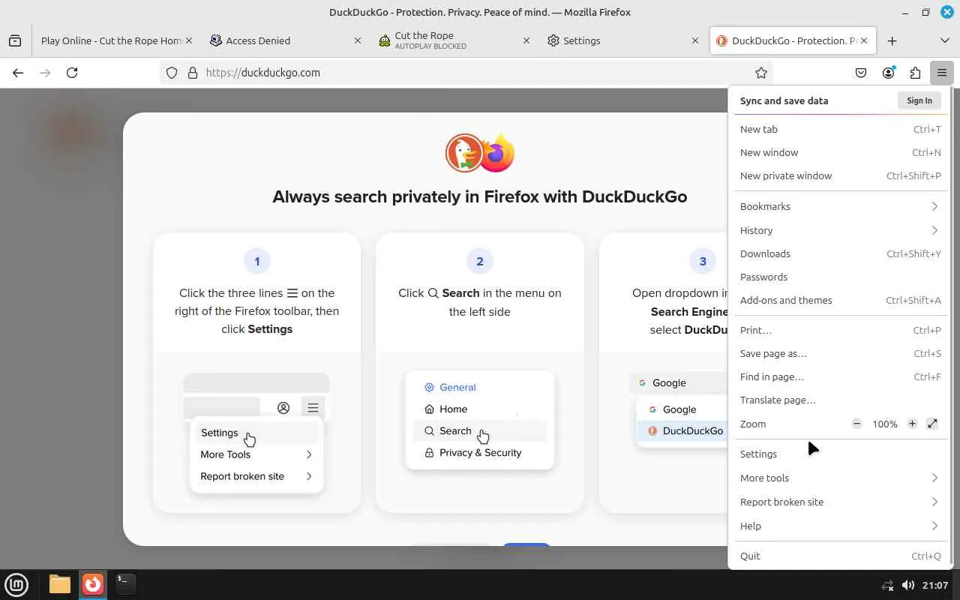Viewport: 960px width, 600px height.
Task: Reload the current page
Action: point(72,73)
